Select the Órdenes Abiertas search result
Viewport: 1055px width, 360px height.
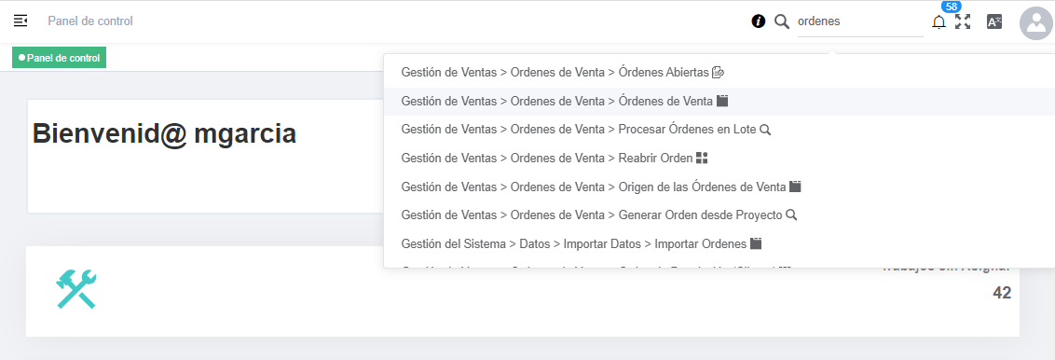click(720, 72)
